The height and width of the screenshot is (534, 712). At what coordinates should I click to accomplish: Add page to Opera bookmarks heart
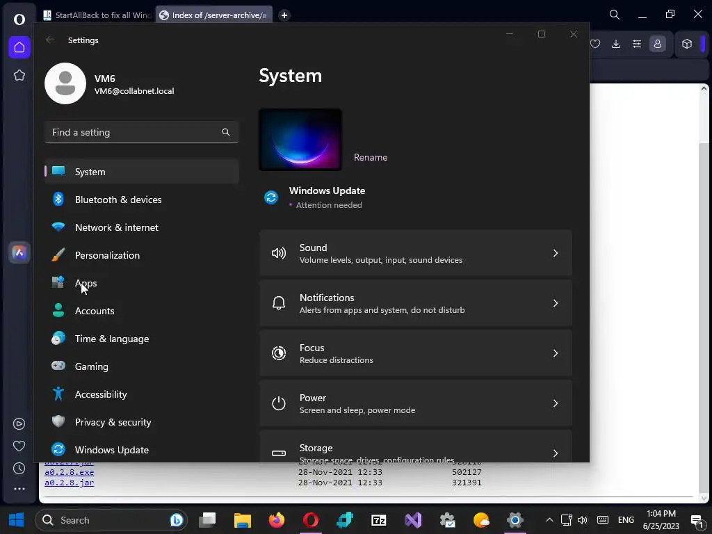[595, 44]
